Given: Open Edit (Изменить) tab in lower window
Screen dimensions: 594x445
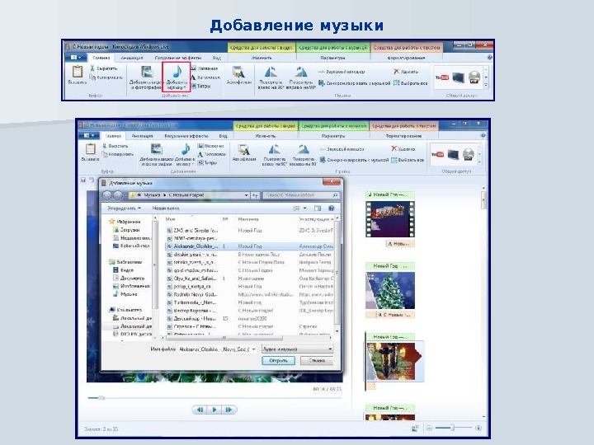Looking at the screenshot, I should [x=265, y=136].
